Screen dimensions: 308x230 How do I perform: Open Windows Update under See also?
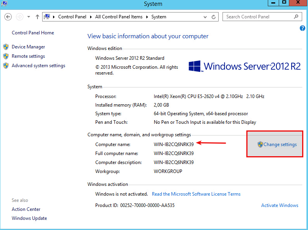(29, 218)
